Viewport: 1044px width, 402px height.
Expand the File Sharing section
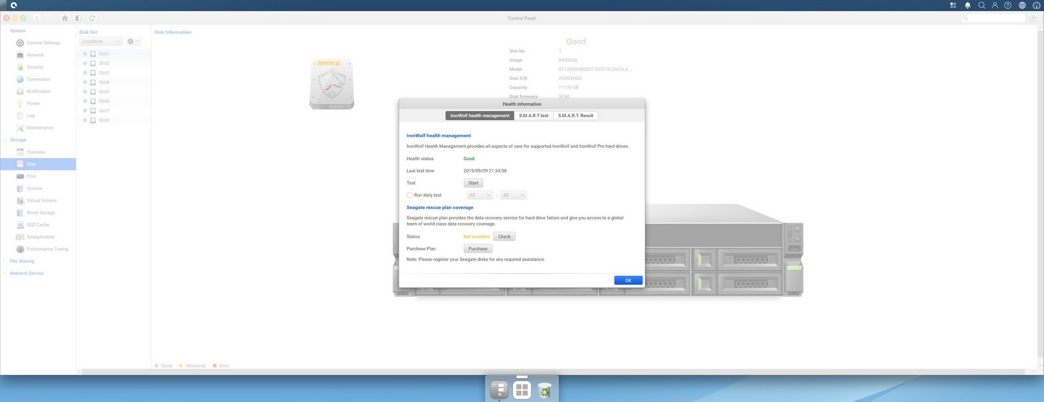(4, 261)
